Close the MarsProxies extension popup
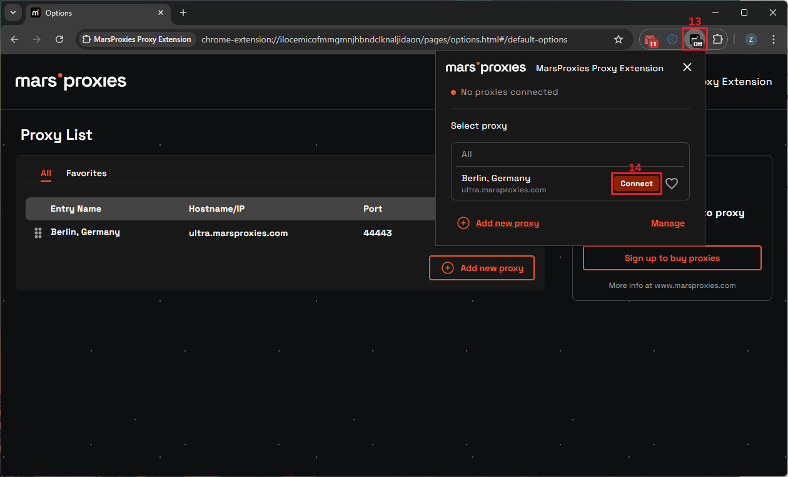Image resolution: width=788 pixels, height=477 pixels. point(687,67)
